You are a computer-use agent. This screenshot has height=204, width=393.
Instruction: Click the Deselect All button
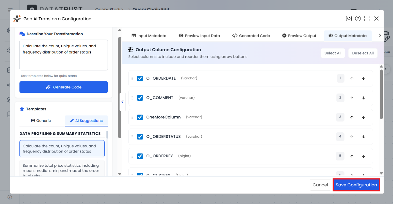[x=363, y=53]
